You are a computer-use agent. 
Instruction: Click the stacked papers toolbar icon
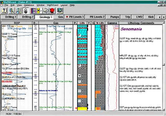[x=46, y=11]
